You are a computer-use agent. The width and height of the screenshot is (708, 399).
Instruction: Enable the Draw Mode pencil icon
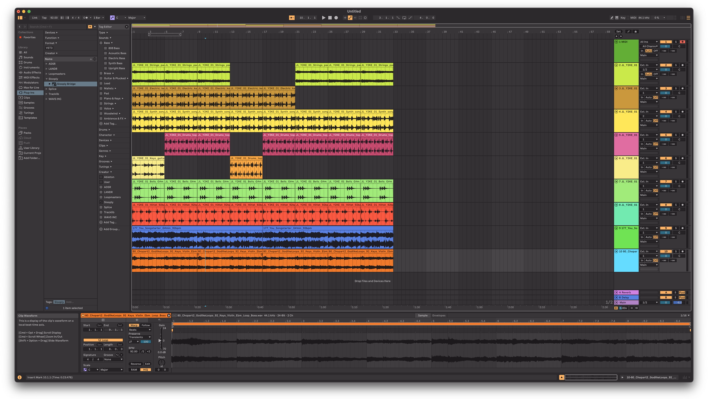click(612, 18)
